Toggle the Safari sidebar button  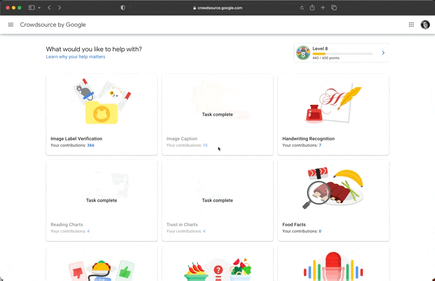point(32,8)
